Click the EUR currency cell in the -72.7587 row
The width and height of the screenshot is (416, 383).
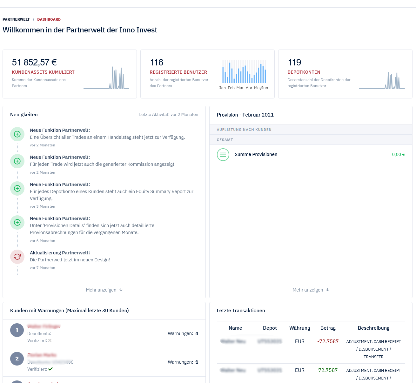[x=300, y=341]
